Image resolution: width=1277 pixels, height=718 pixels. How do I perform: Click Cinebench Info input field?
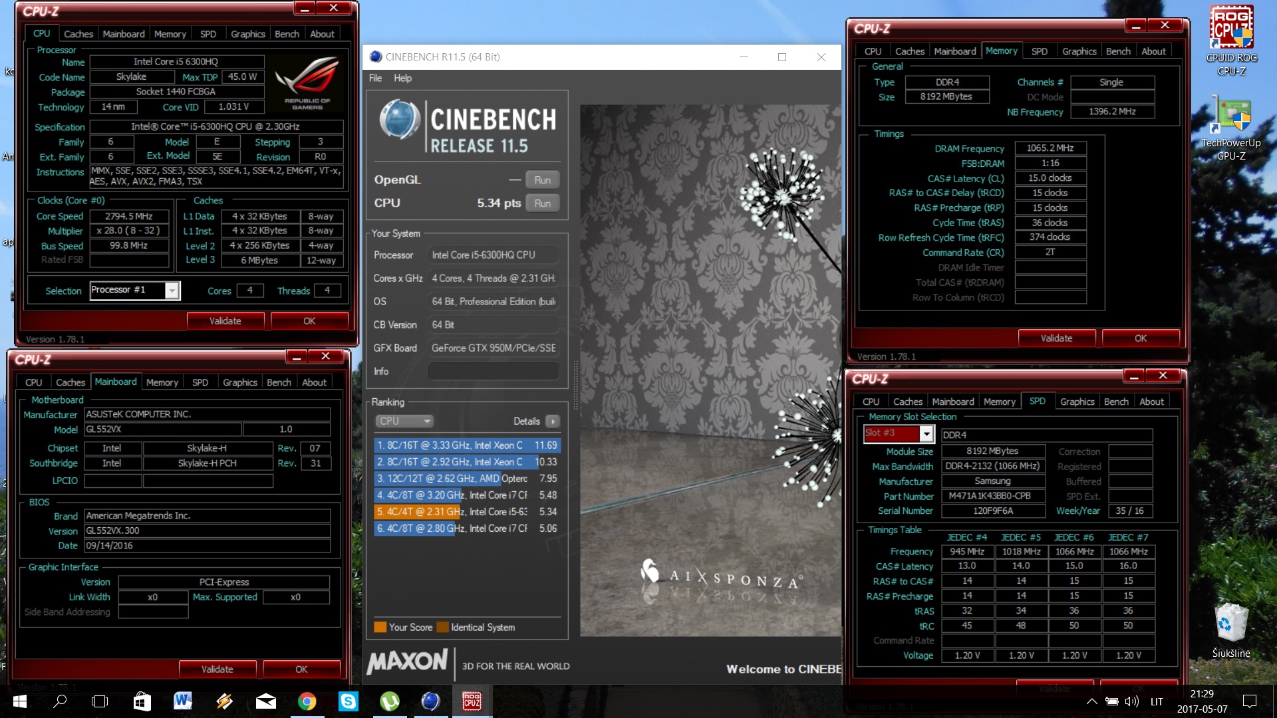click(x=493, y=372)
